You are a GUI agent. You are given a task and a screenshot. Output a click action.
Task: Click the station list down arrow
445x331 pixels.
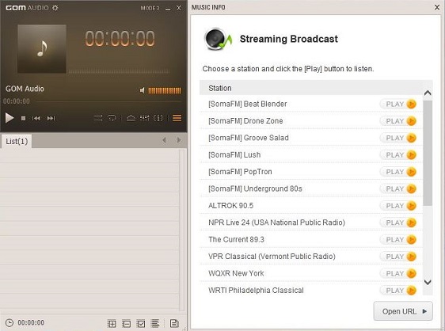pyautogui.click(x=428, y=282)
